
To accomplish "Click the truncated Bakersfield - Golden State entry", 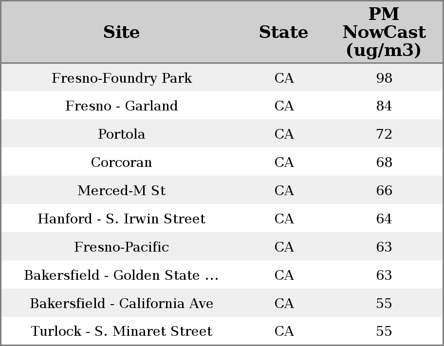I will click(122, 275).
